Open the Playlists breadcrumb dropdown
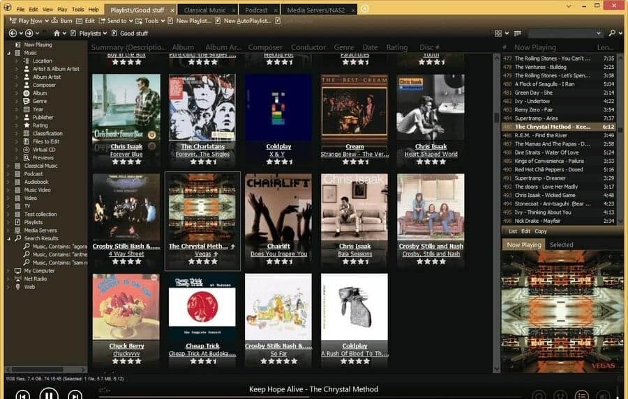The width and height of the screenshot is (628, 399). click(105, 33)
